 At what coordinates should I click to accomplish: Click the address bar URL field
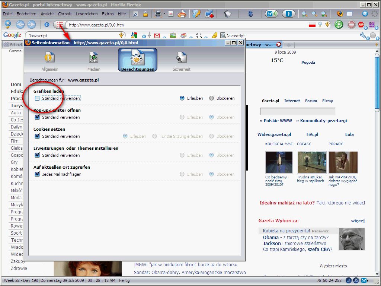187,25
